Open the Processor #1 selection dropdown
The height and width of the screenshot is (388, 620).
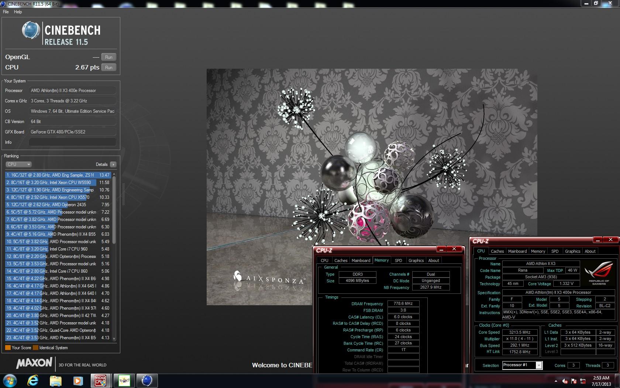522,365
